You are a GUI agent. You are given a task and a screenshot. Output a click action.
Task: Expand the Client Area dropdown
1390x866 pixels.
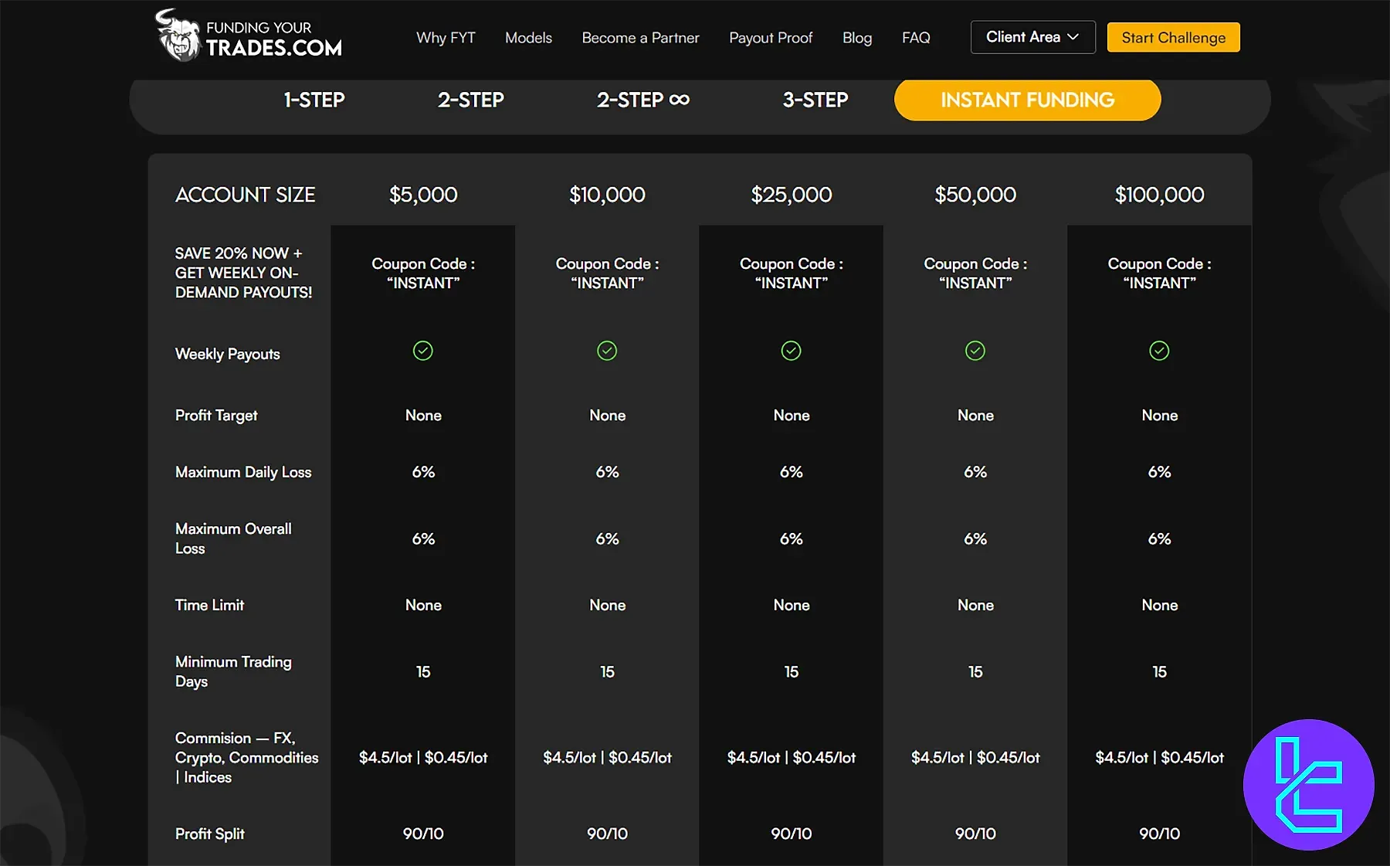pyautogui.click(x=1032, y=37)
